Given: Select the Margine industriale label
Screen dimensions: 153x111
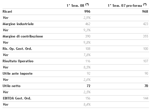Looking at the screenshot, I should click(x=18, y=24).
